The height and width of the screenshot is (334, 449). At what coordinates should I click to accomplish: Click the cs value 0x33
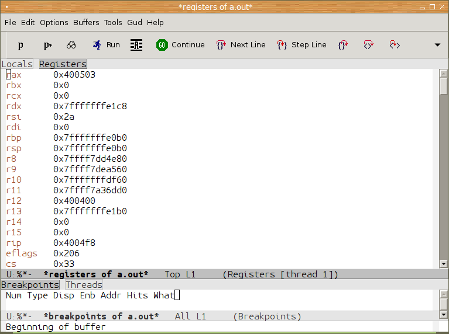[64, 264]
